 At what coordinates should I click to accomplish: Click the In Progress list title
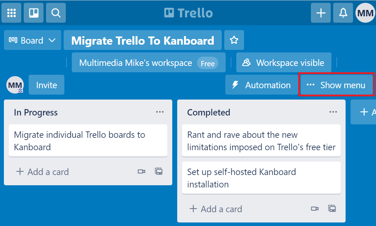(x=36, y=112)
